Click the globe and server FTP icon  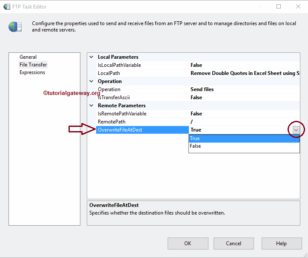pos(15,27)
